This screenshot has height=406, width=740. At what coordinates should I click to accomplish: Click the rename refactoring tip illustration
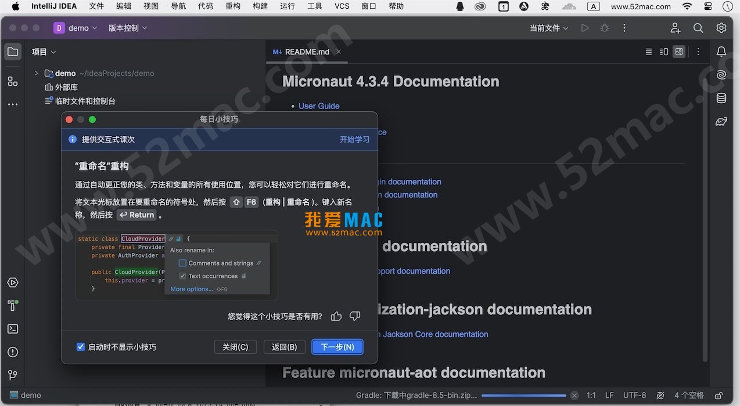(x=177, y=265)
